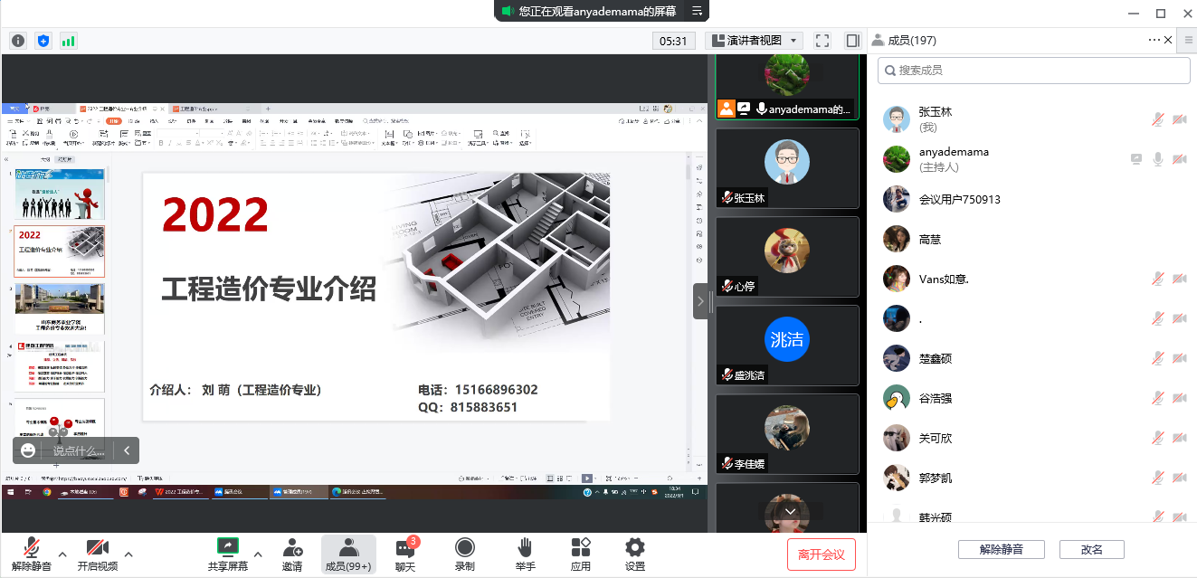Open the Chat (聊天) panel

coord(405,554)
